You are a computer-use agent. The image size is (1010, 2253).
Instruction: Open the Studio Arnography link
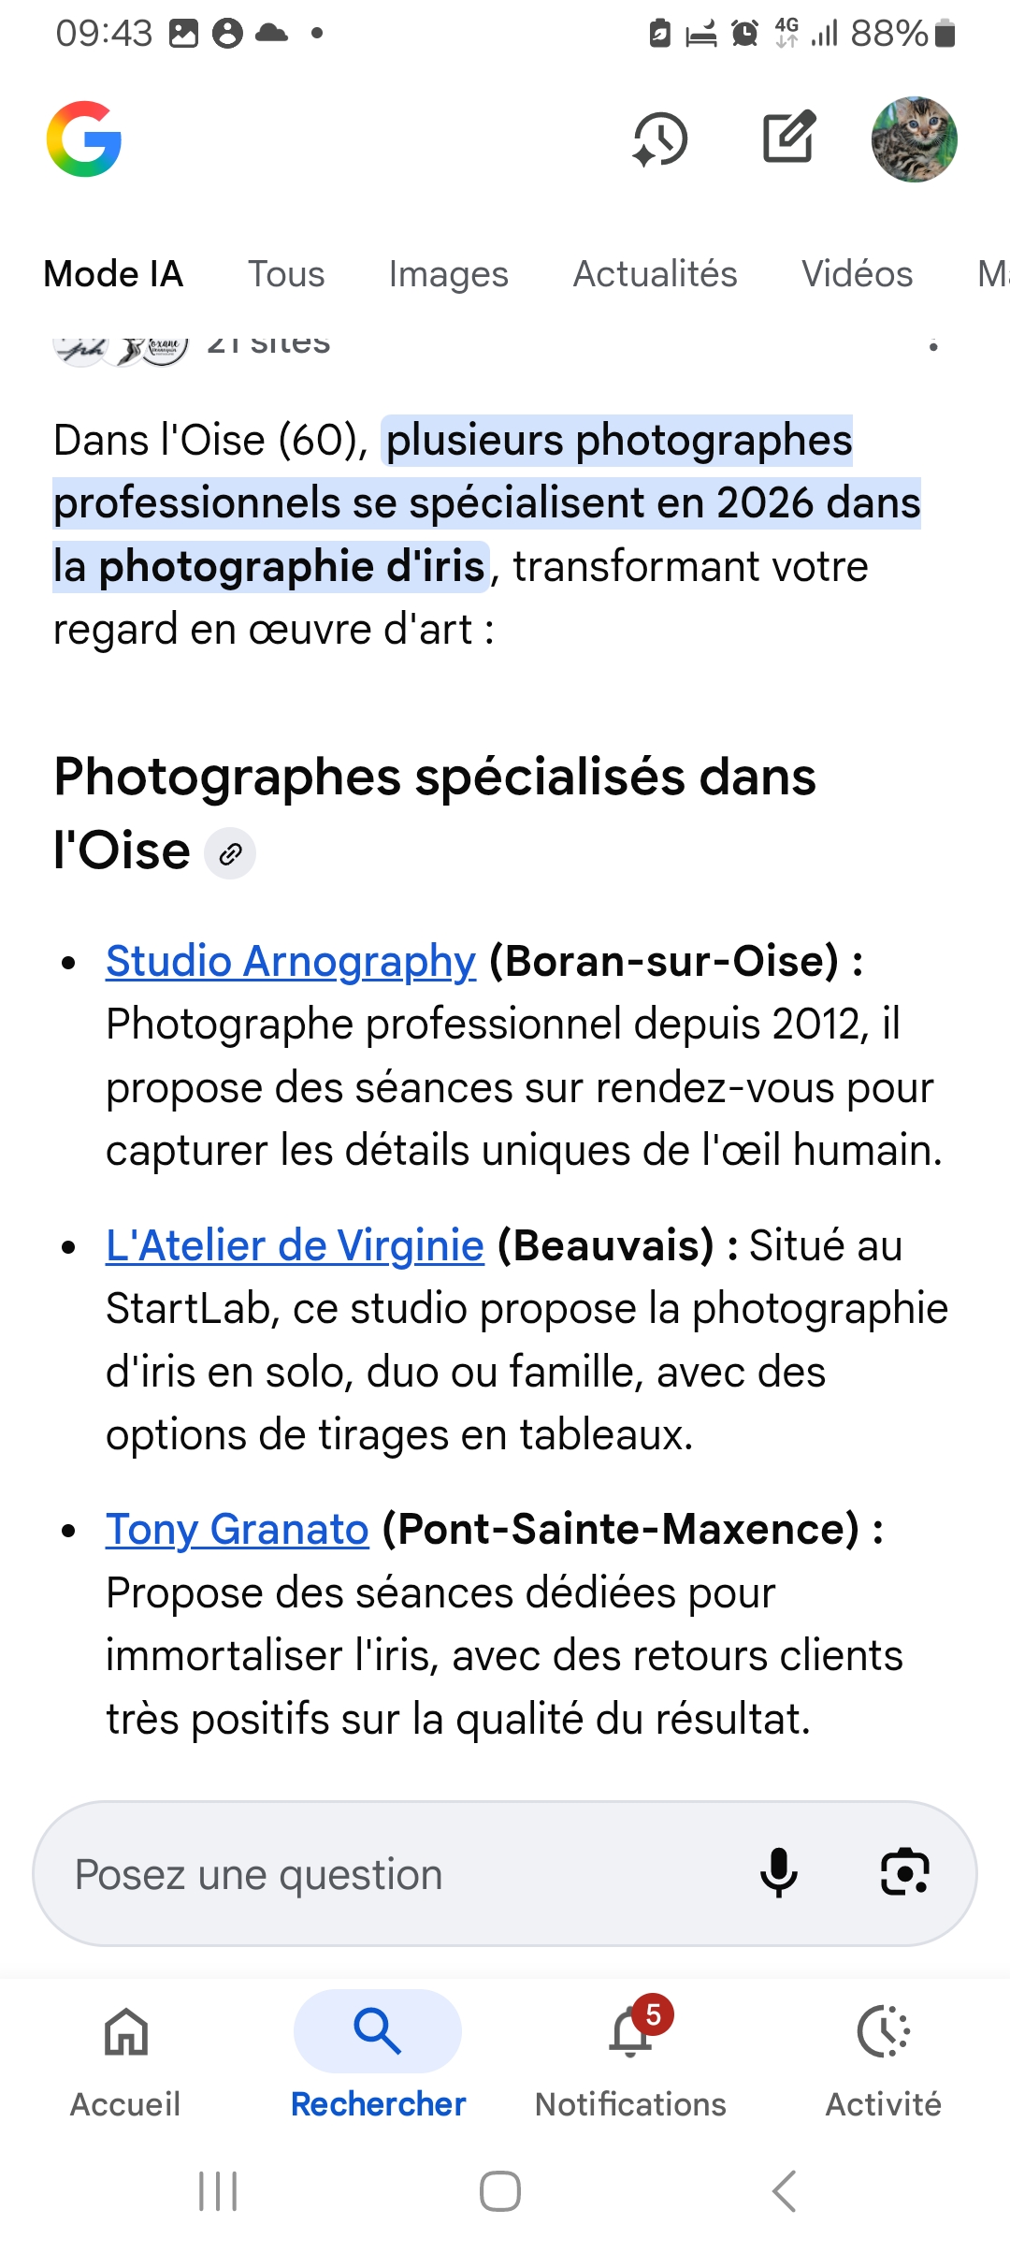click(291, 962)
